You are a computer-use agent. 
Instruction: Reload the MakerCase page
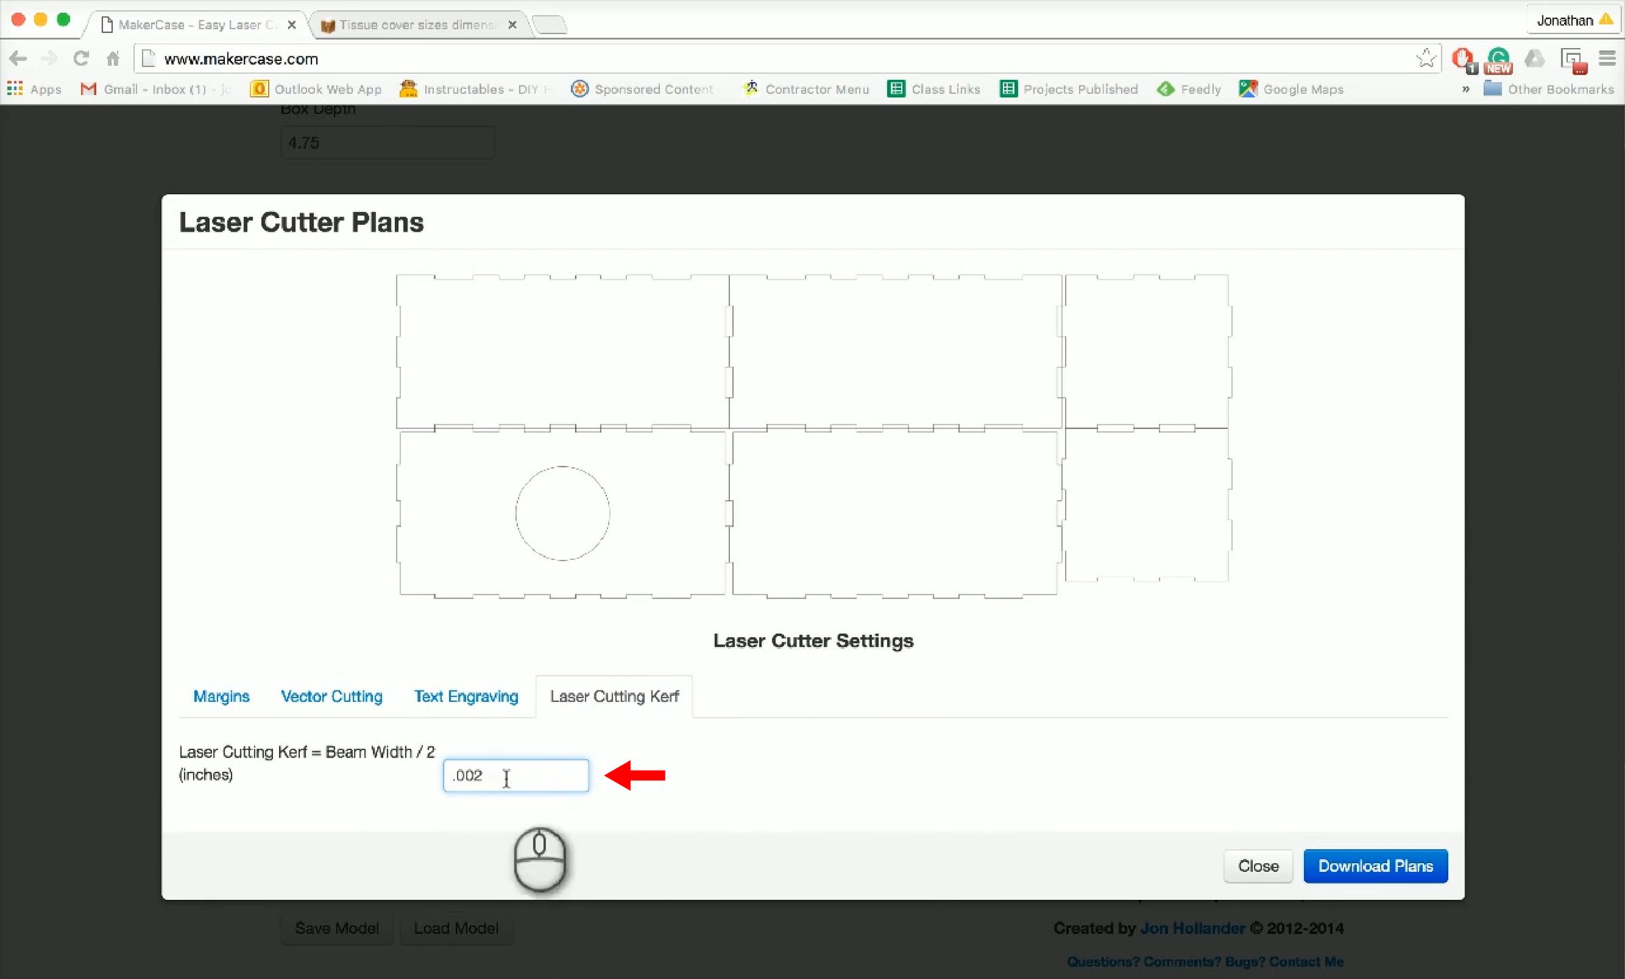81,59
